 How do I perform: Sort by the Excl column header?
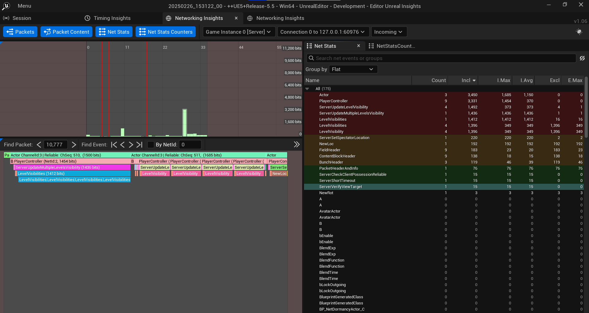pos(548,80)
